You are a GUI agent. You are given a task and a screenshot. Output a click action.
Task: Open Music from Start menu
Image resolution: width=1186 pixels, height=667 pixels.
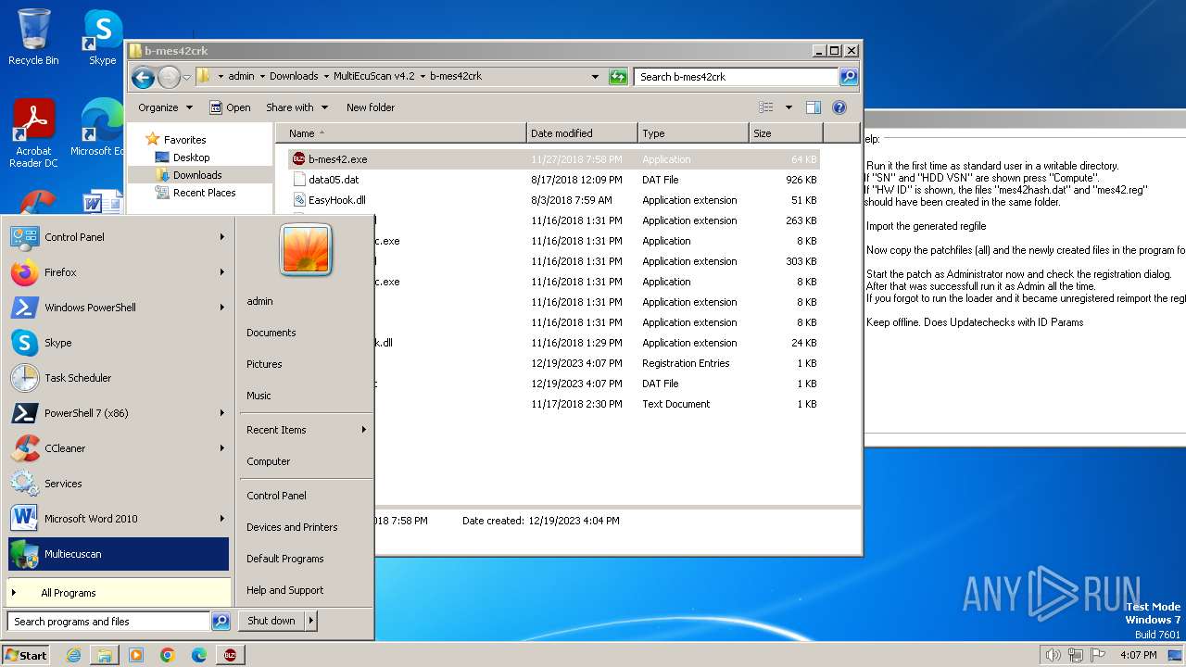259,396
